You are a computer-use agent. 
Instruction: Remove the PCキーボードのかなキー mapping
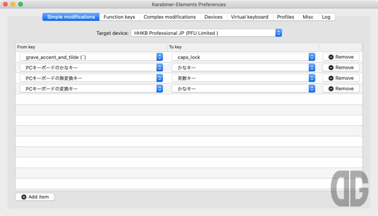[x=341, y=68]
